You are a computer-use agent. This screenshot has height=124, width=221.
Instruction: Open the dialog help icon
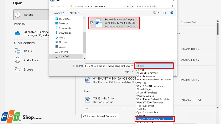tap(172, 13)
